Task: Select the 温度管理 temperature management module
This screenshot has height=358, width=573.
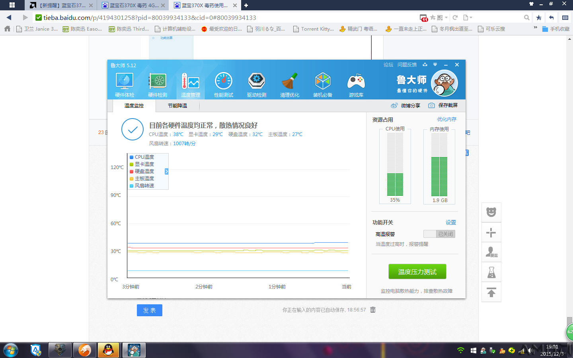Action: 191,85
